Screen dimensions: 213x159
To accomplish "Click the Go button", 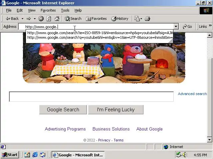I will pos(187,26).
